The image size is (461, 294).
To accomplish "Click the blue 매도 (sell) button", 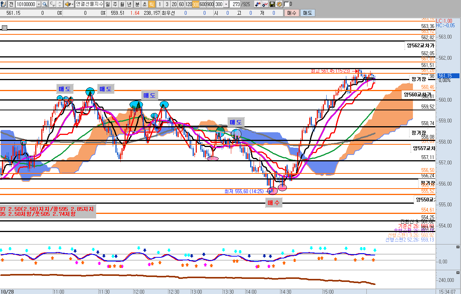I will click(307, 13).
